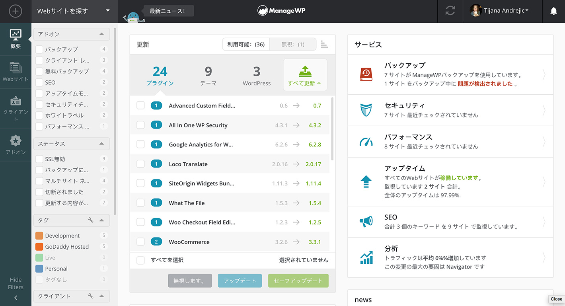Collapse the ステータス filter section
Screen dimensions: 565x306
click(101, 144)
